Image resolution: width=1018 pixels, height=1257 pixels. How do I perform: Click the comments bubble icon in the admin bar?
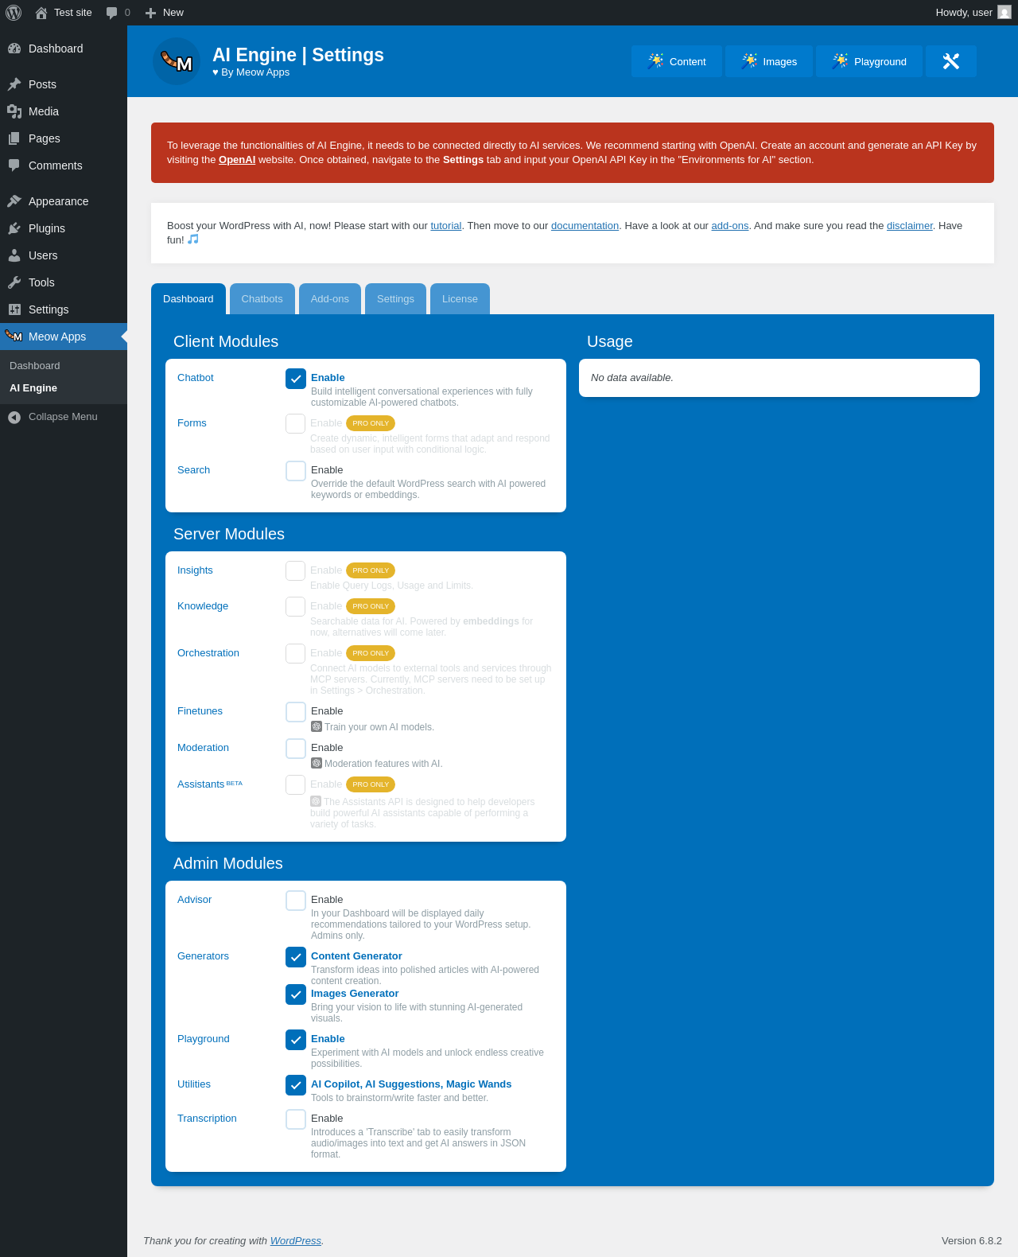112,13
